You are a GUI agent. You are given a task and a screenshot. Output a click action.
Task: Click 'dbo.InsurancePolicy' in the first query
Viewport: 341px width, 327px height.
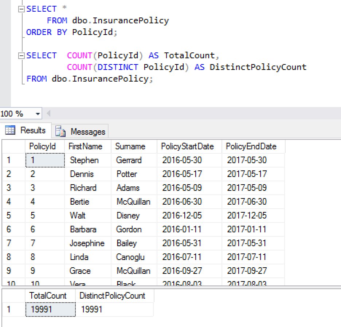point(121,21)
